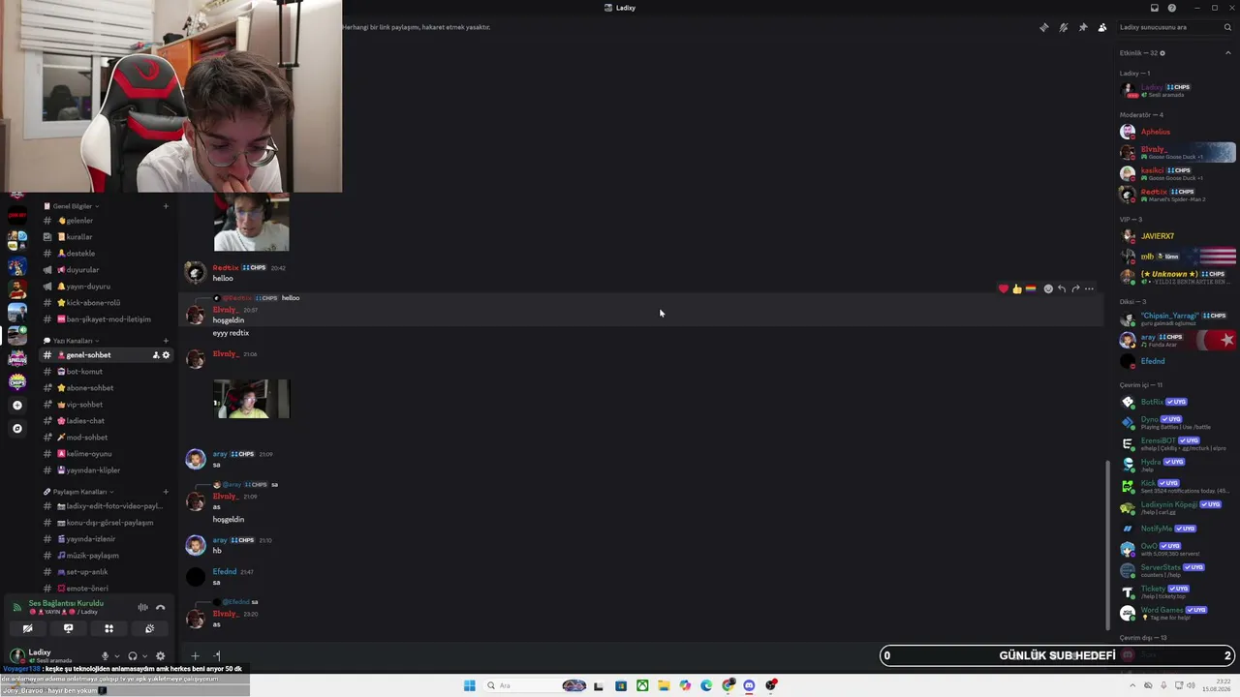The width and height of the screenshot is (1240, 697).
Task: Add rainbow flag reaction to message
Action: point(1031,288)
